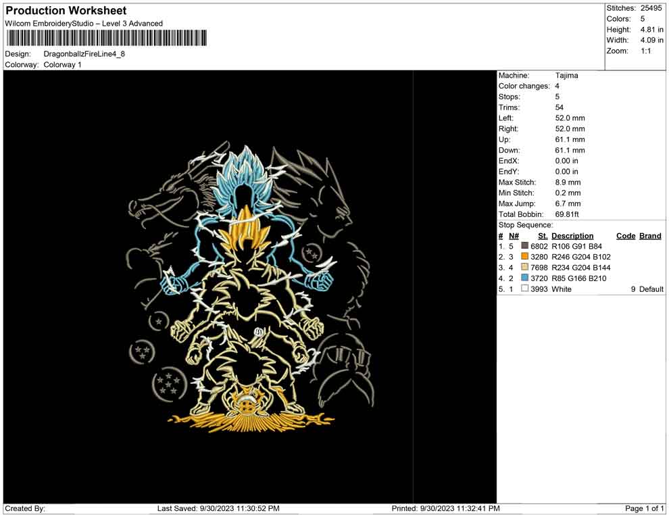
Task: Click the 'Min Stitch' value '0.2 mm'
Action: 568,193
